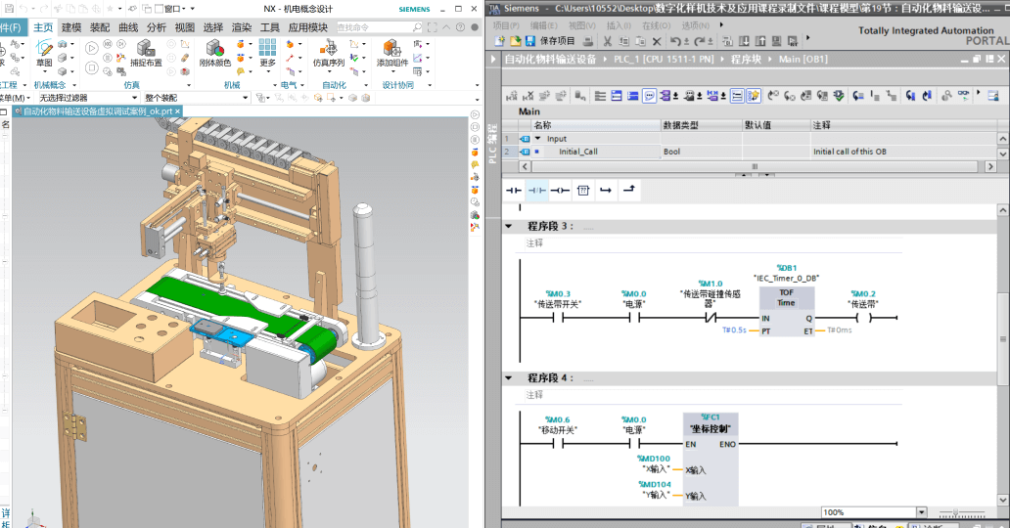
Task: Insert a normally open contact in the ladder editor
Action: (x=514, y=190)
